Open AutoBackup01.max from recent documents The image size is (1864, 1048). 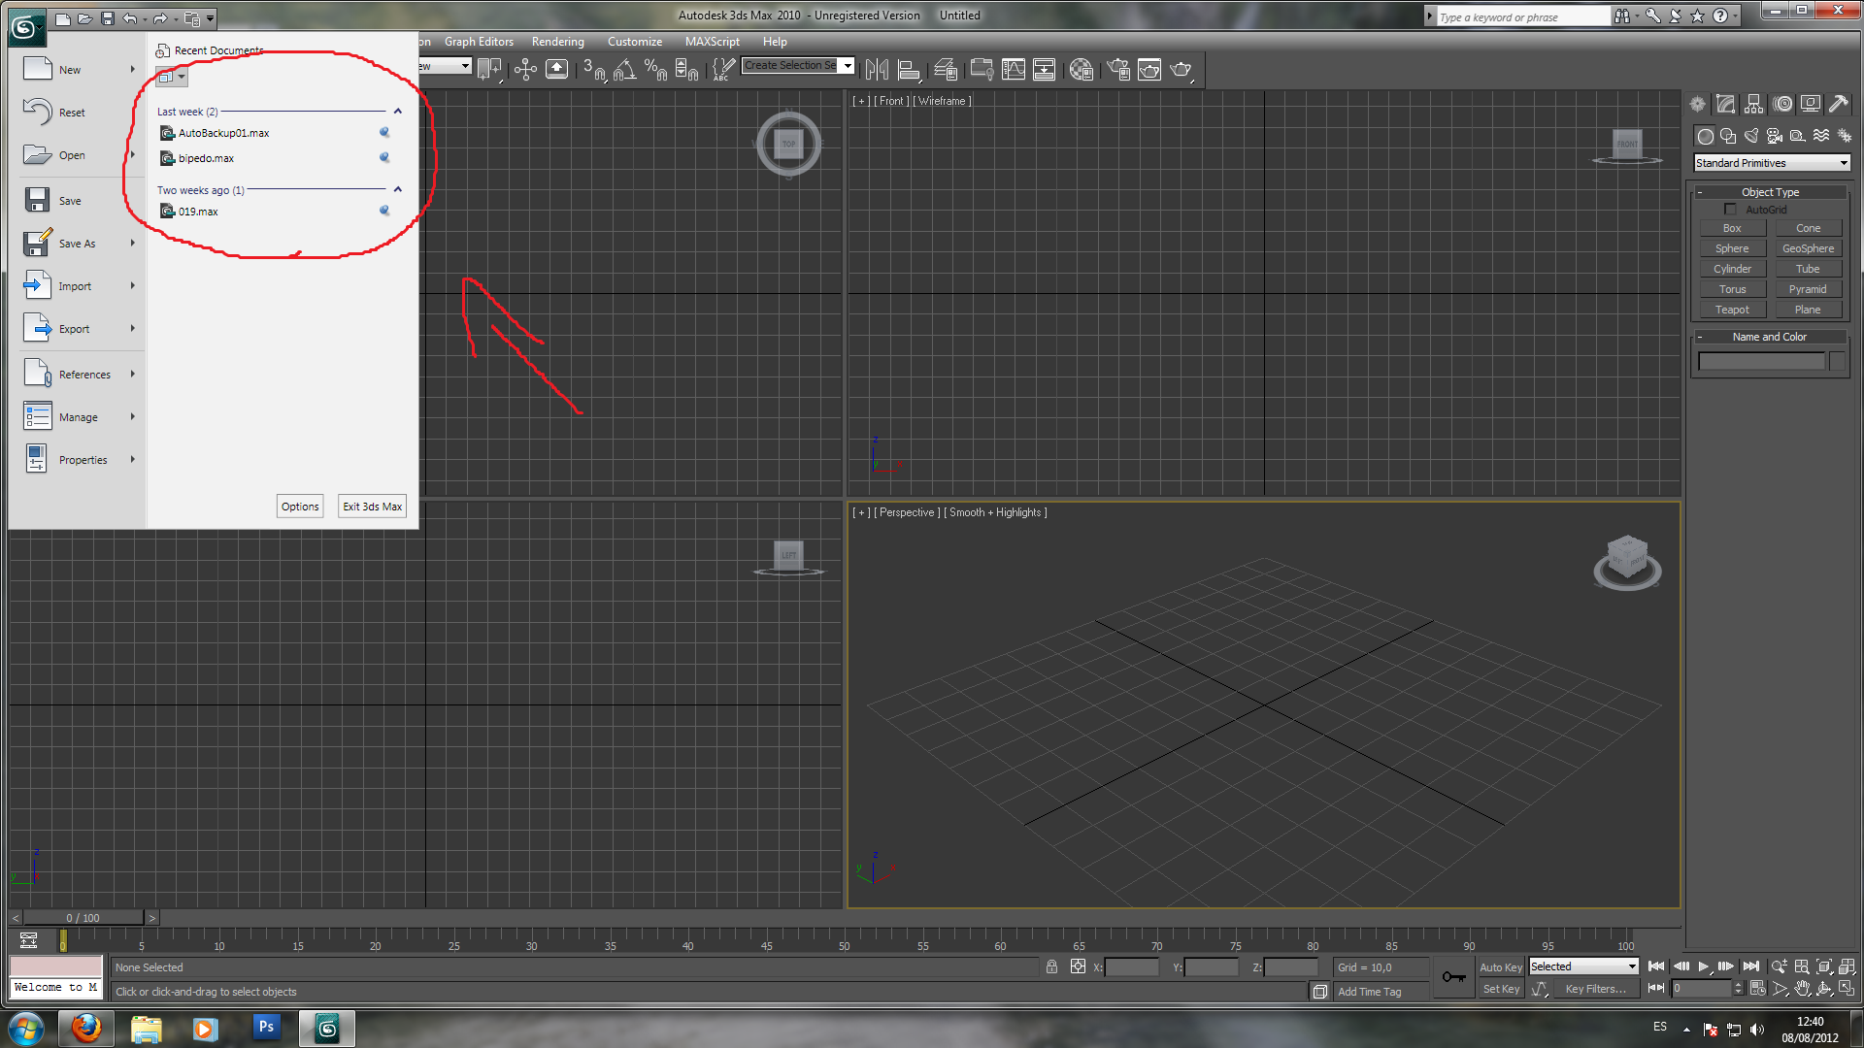pos(223,133)
